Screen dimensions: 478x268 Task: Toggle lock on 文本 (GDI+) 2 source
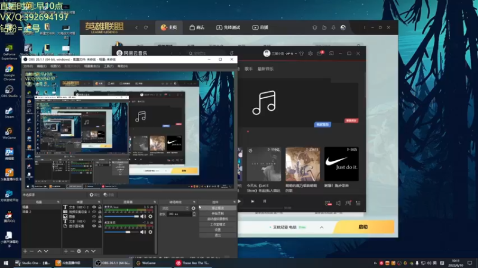click(x=100, y=207)
